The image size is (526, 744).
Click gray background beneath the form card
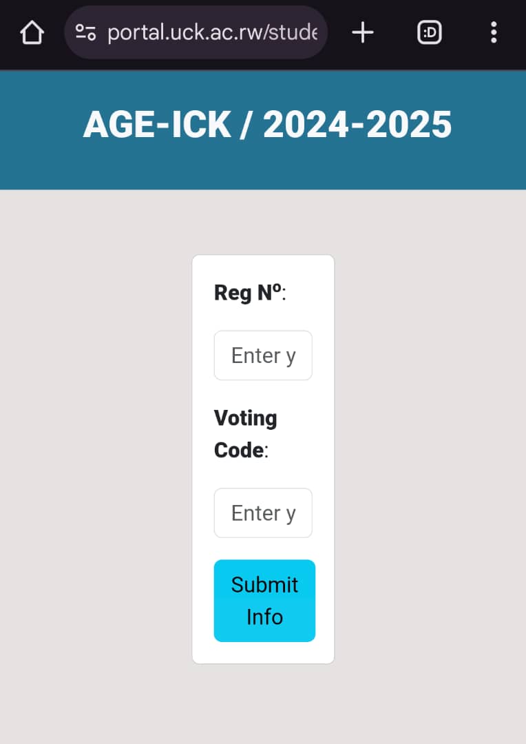263,703
